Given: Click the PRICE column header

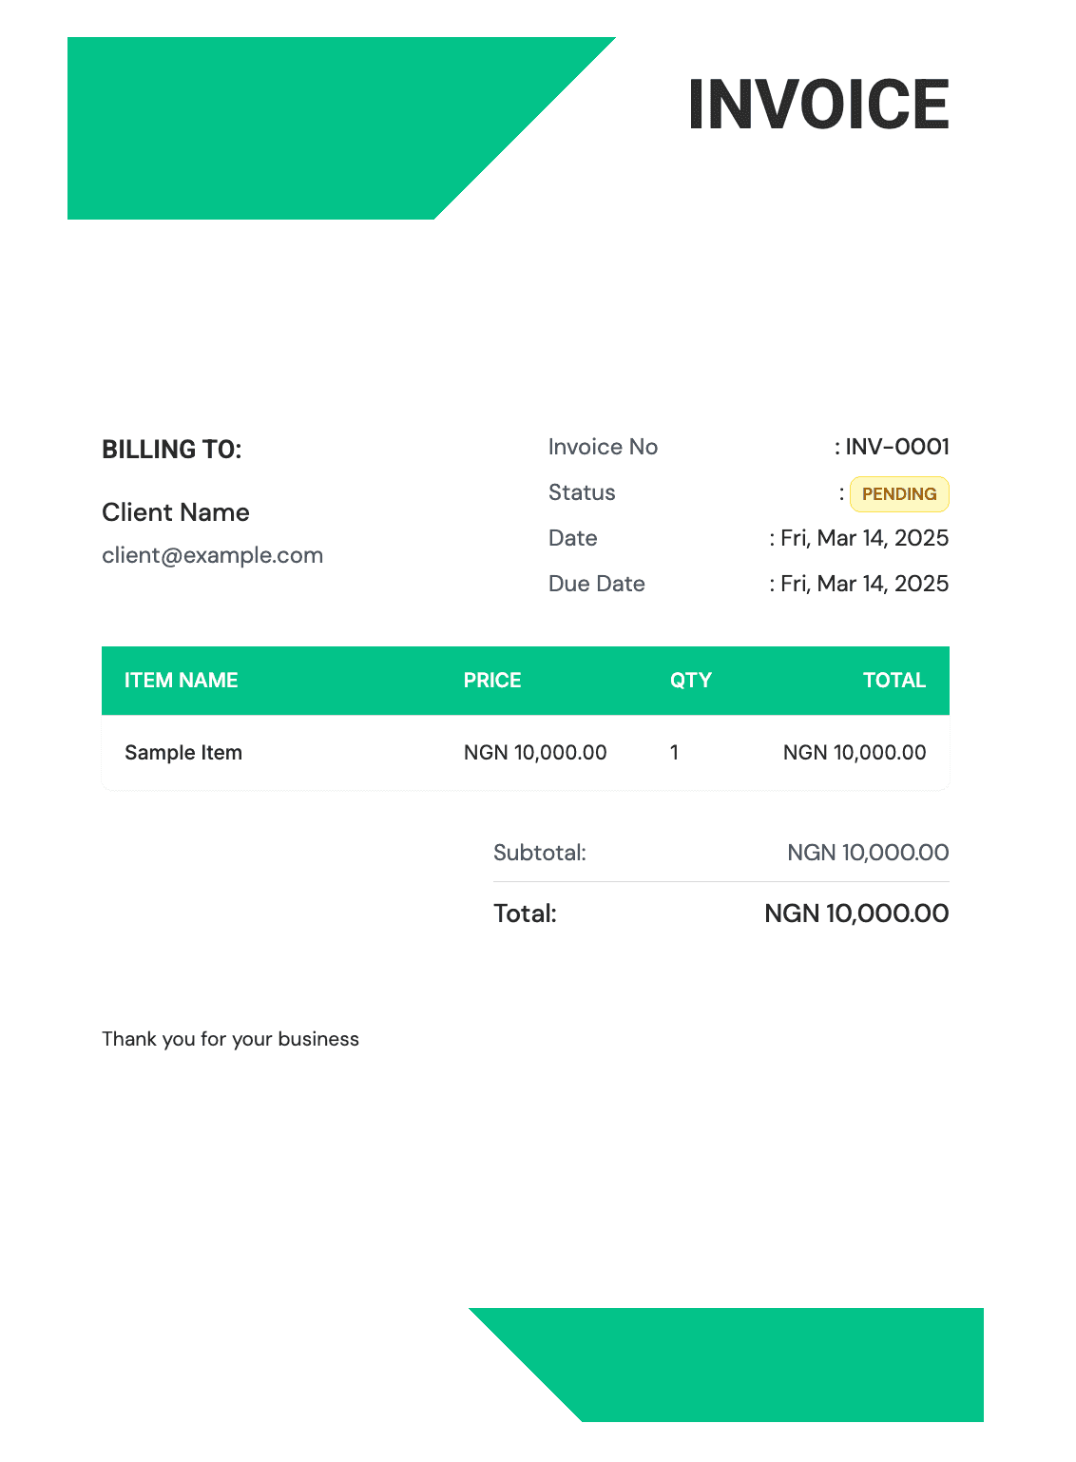Looking at the screenshot, I should coord(492,681).
